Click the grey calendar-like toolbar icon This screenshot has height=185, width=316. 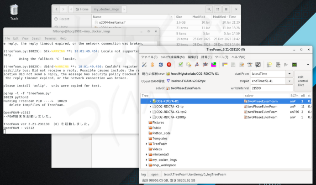pyautogui.click(x=278, y=65)
